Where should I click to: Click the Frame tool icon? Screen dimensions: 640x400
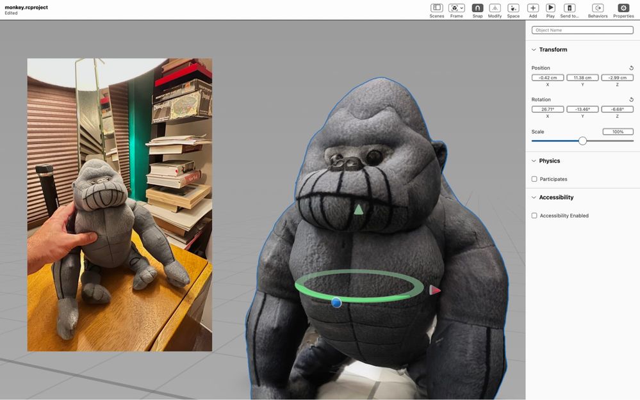pyautogui.click(x=454, y=8)
